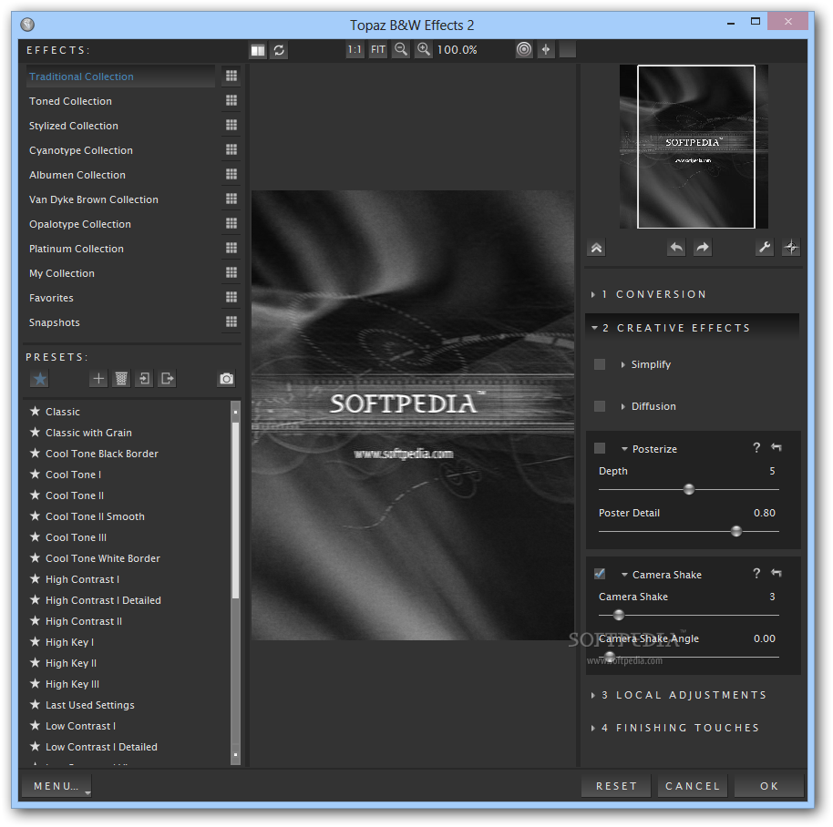Click the OK button
The width and height of the screenshot is (833, 827).
[x=768, y=786]
